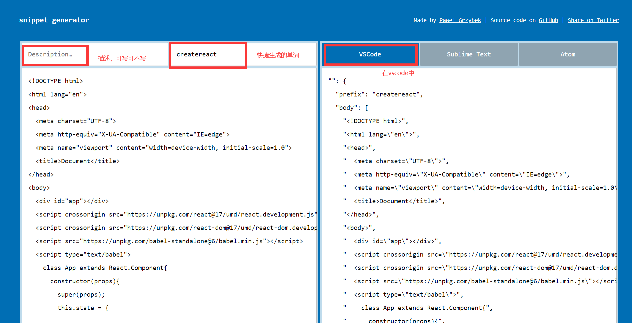Open the GitHub source code link
This screenshot has height=323, width=632.
pyautogui.click(x=548, y=20)
